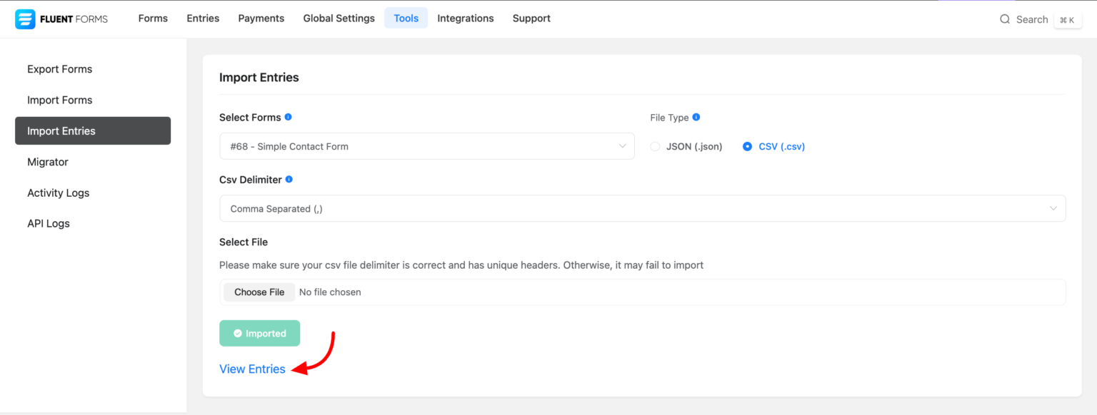Expand the delimiter dropdown via its chevron
The width and height of the screenshot is (1097, 415).
coord(1053,208)
